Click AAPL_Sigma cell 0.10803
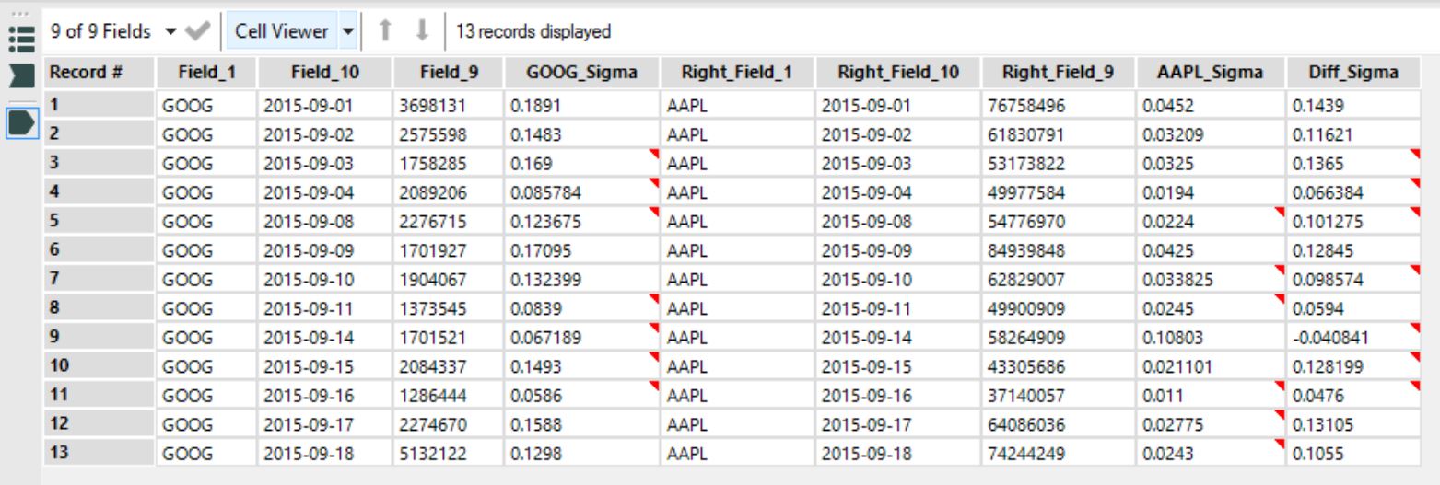The width and height of the screenshot is (1440, 485). (1211, 338)
